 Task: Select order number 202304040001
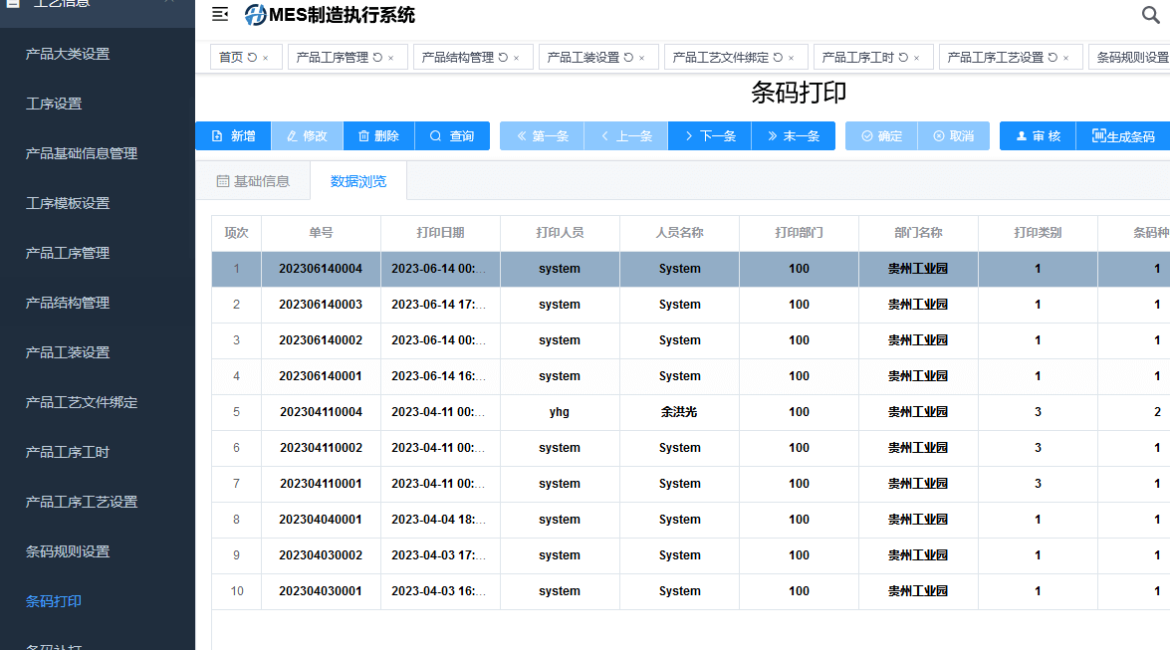[x=321, y=520]
